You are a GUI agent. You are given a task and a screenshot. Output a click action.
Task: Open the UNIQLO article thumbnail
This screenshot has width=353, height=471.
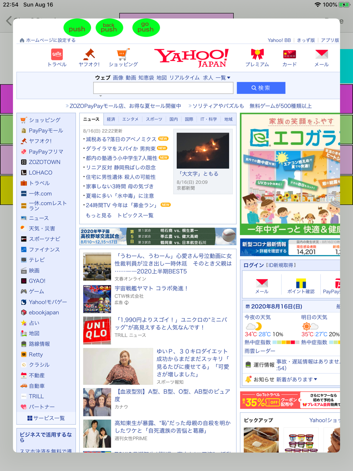click(x=97, y=330)
